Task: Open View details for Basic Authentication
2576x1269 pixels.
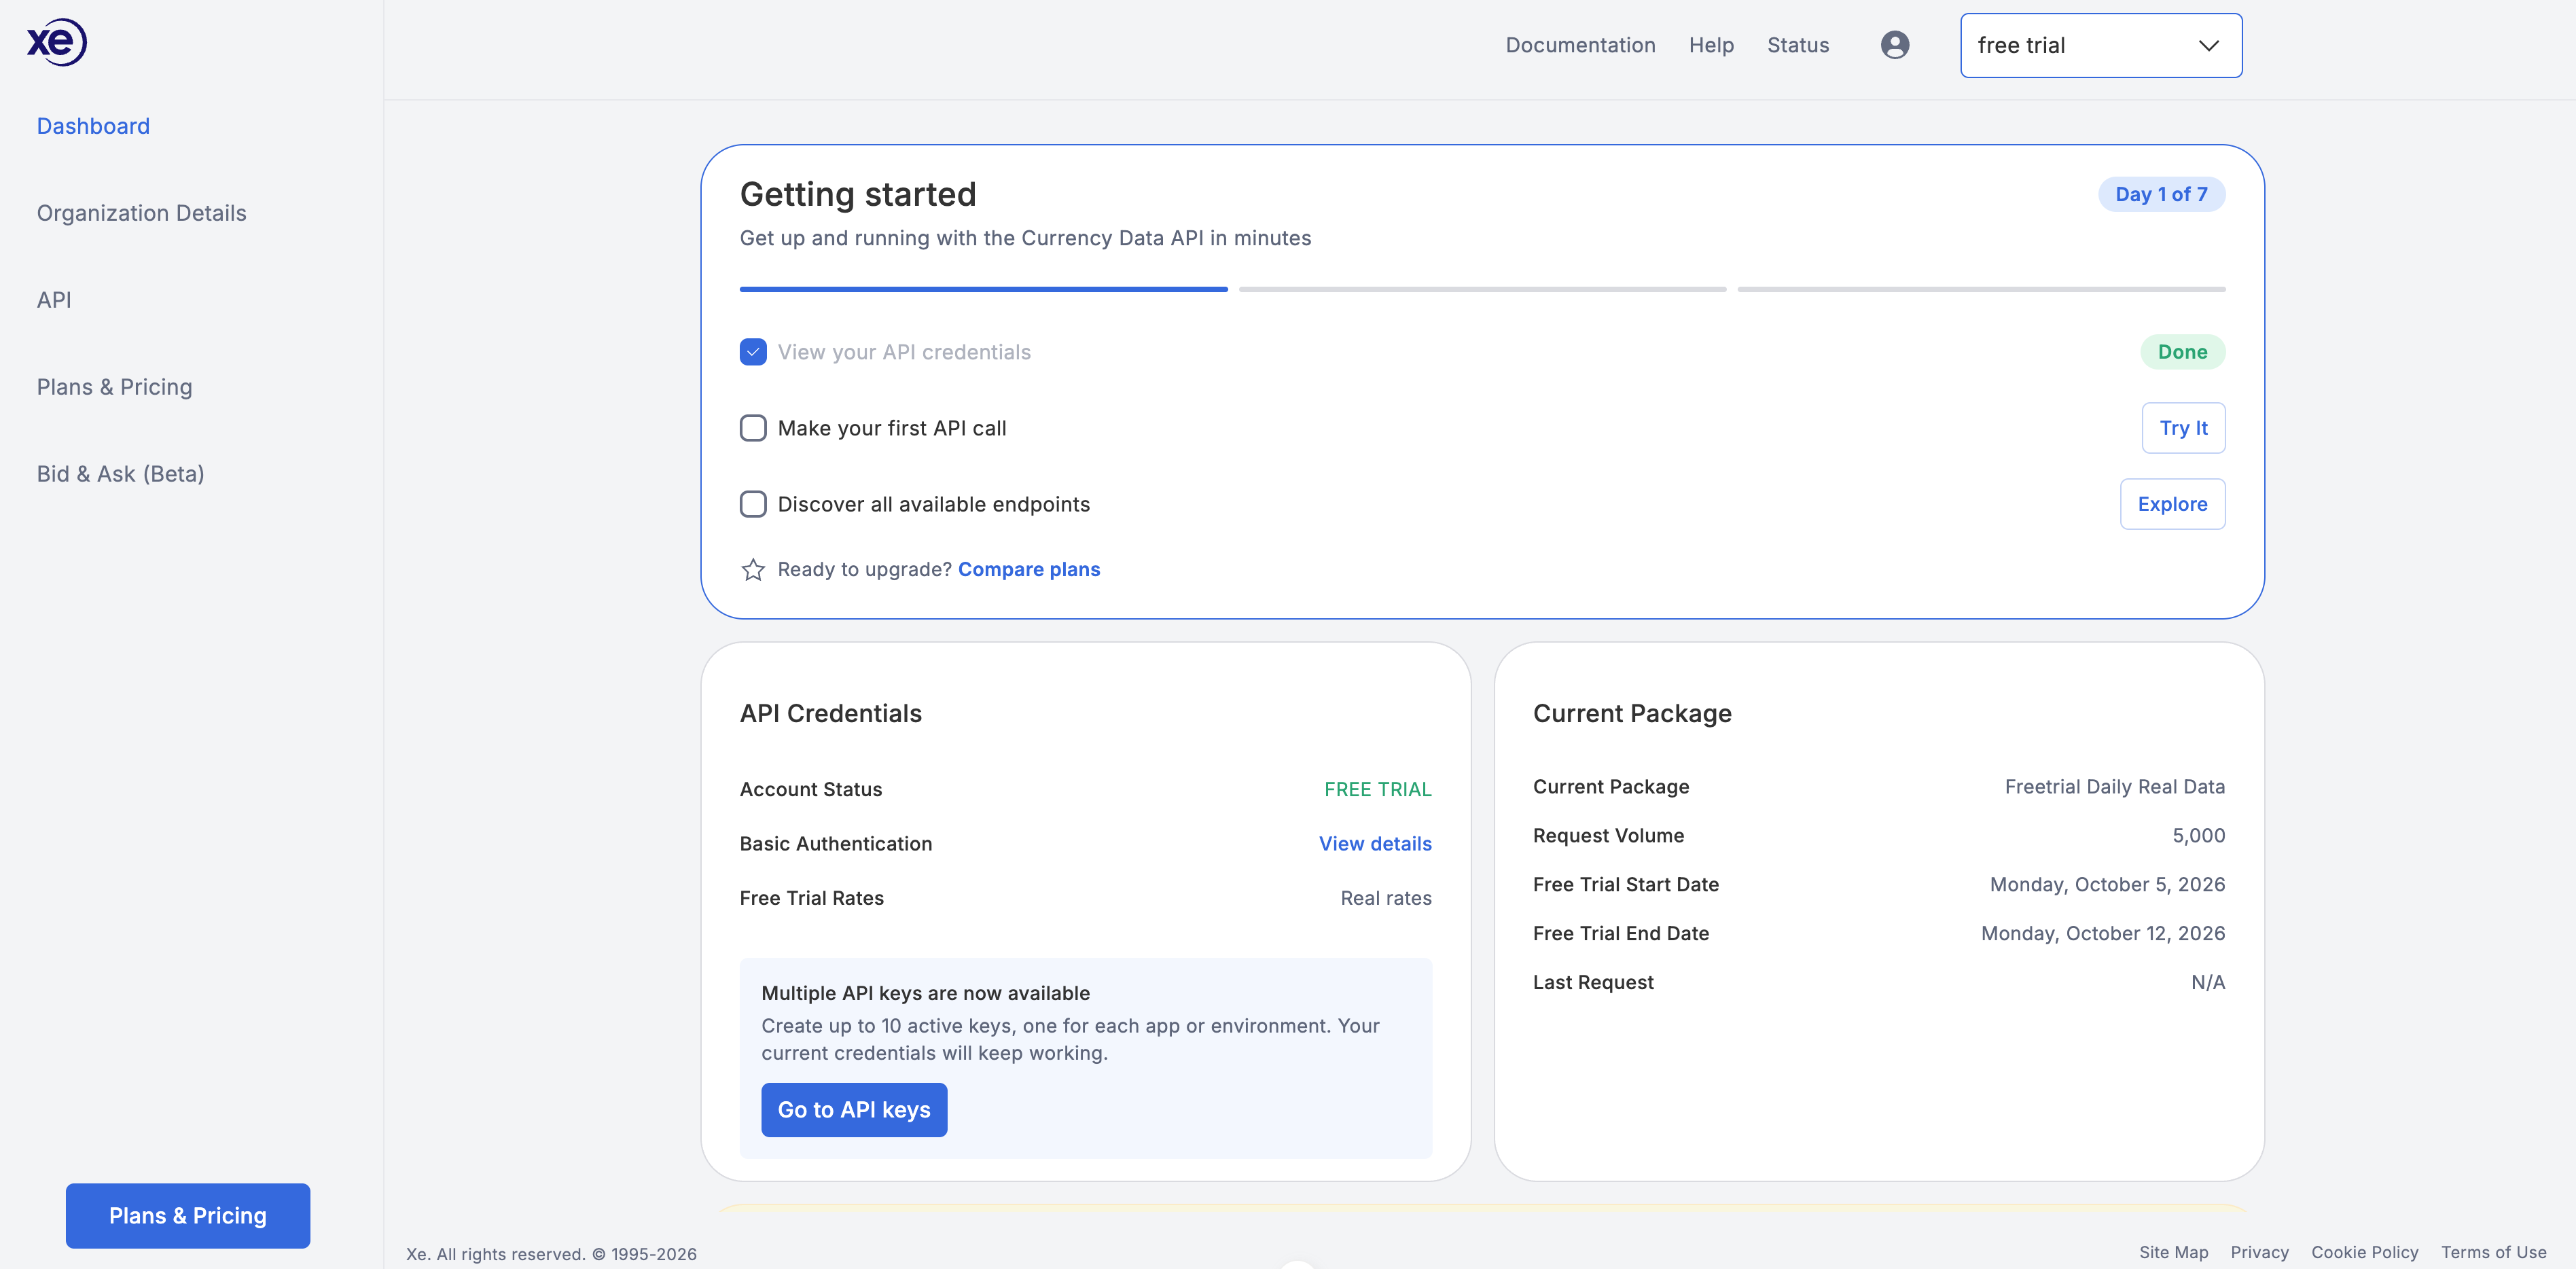Action: point(1375,844)
